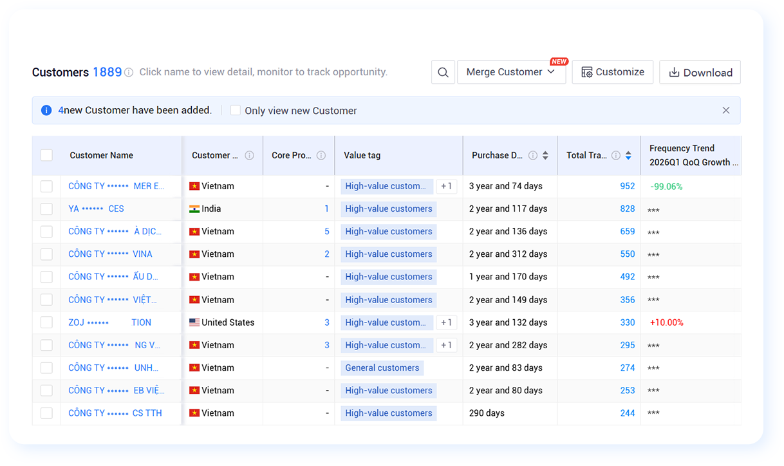
Task: Open customer CÔNG TY VINA detail
Action: 110,254
